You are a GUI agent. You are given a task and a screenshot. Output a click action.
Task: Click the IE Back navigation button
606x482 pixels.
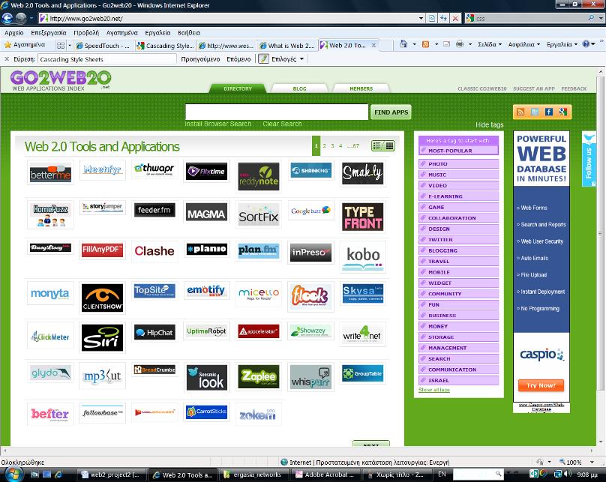point(7,18)
